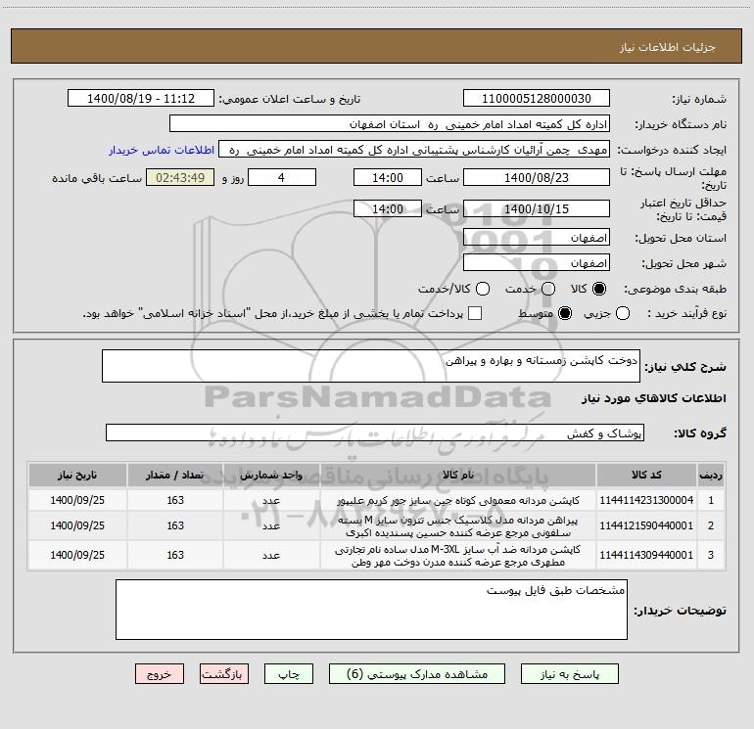Viewport: 754px width, 729px height.
Task: Click quantity 163 in row 2
Action: tap(175, 525)
